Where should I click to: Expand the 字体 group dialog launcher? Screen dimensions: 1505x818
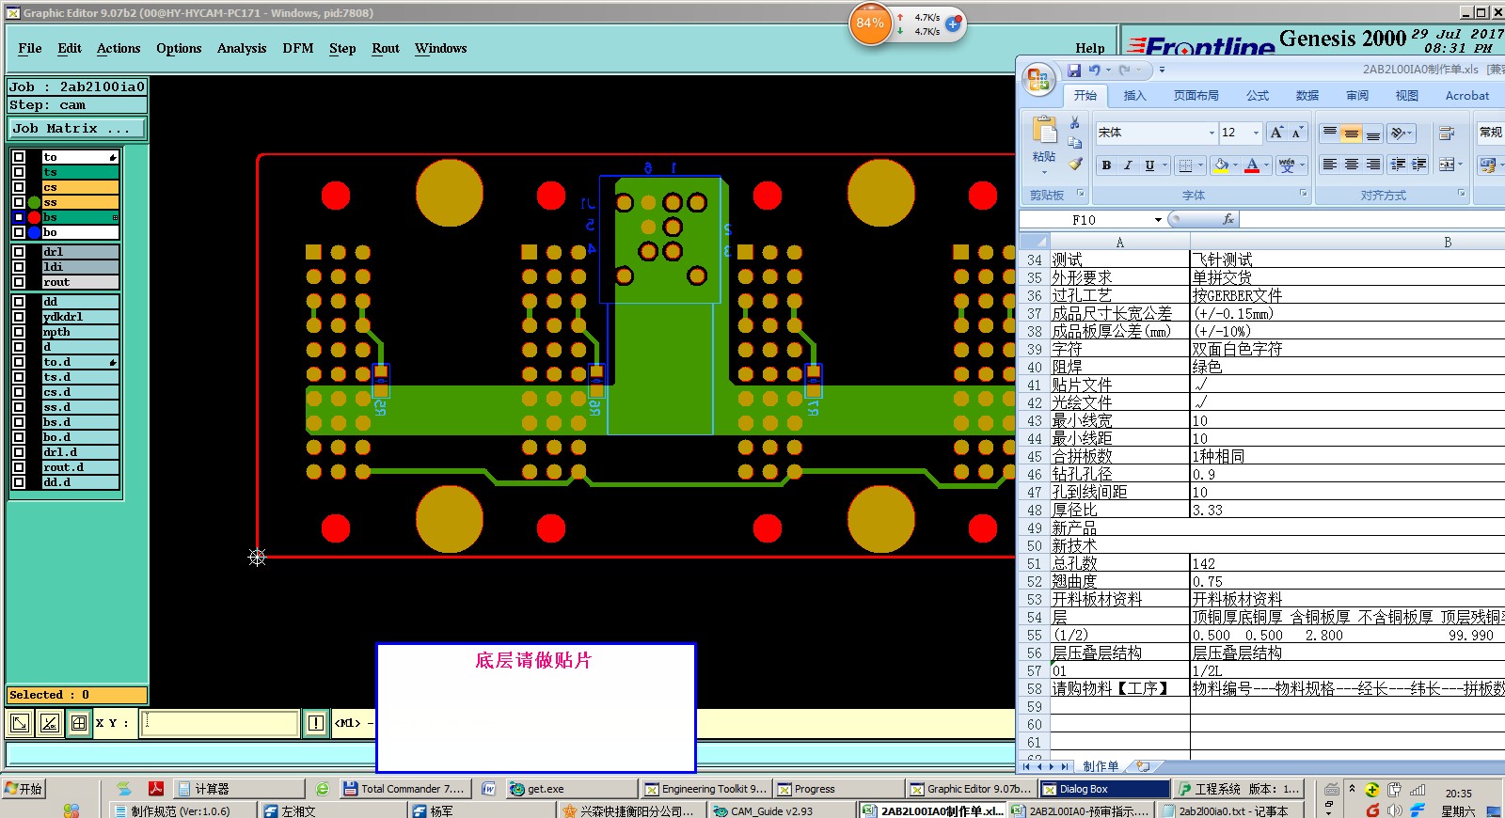click(1304, 193)
